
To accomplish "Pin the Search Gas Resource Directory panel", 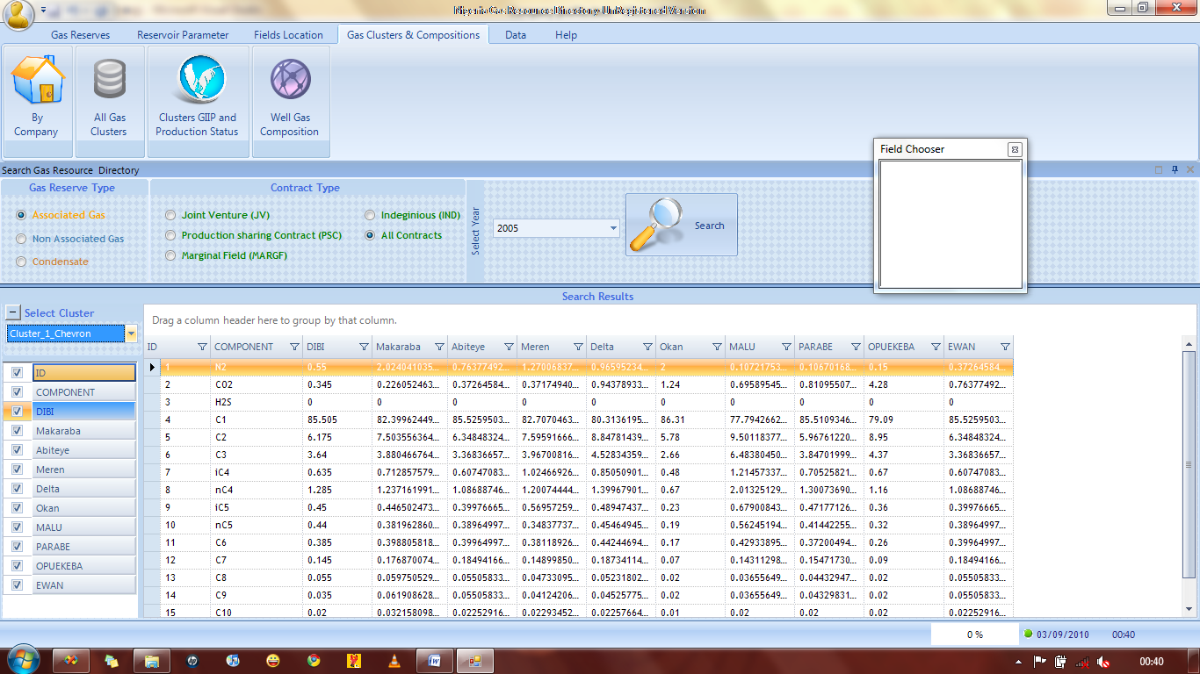I will pyautogui.click(x=1175, y=169).
